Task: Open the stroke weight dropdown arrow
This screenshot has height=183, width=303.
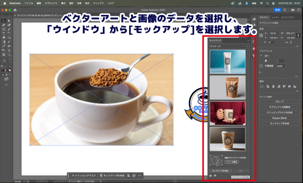Action: click(286, 61)
